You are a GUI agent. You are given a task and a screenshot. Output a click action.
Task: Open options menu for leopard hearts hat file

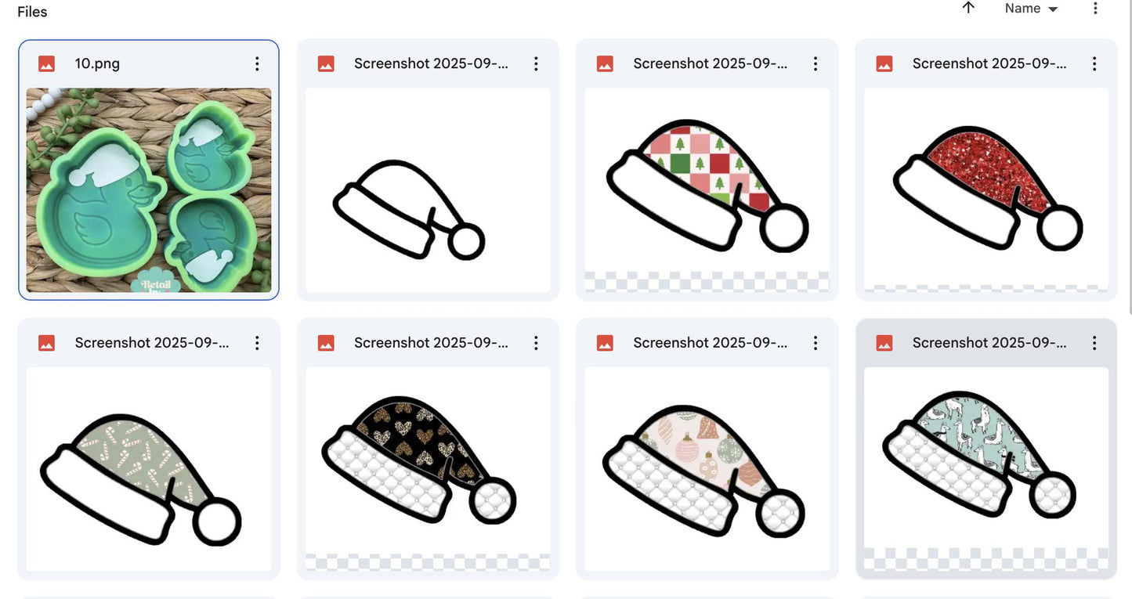coord(536,343)
